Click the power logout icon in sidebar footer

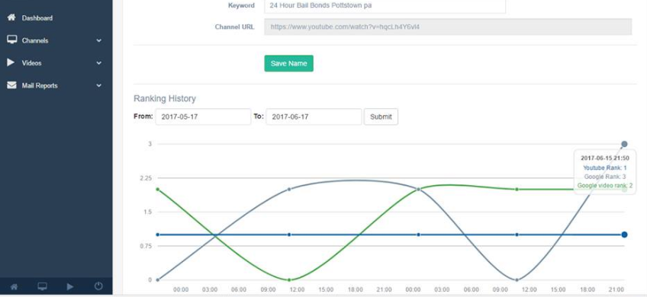[98, 286]
